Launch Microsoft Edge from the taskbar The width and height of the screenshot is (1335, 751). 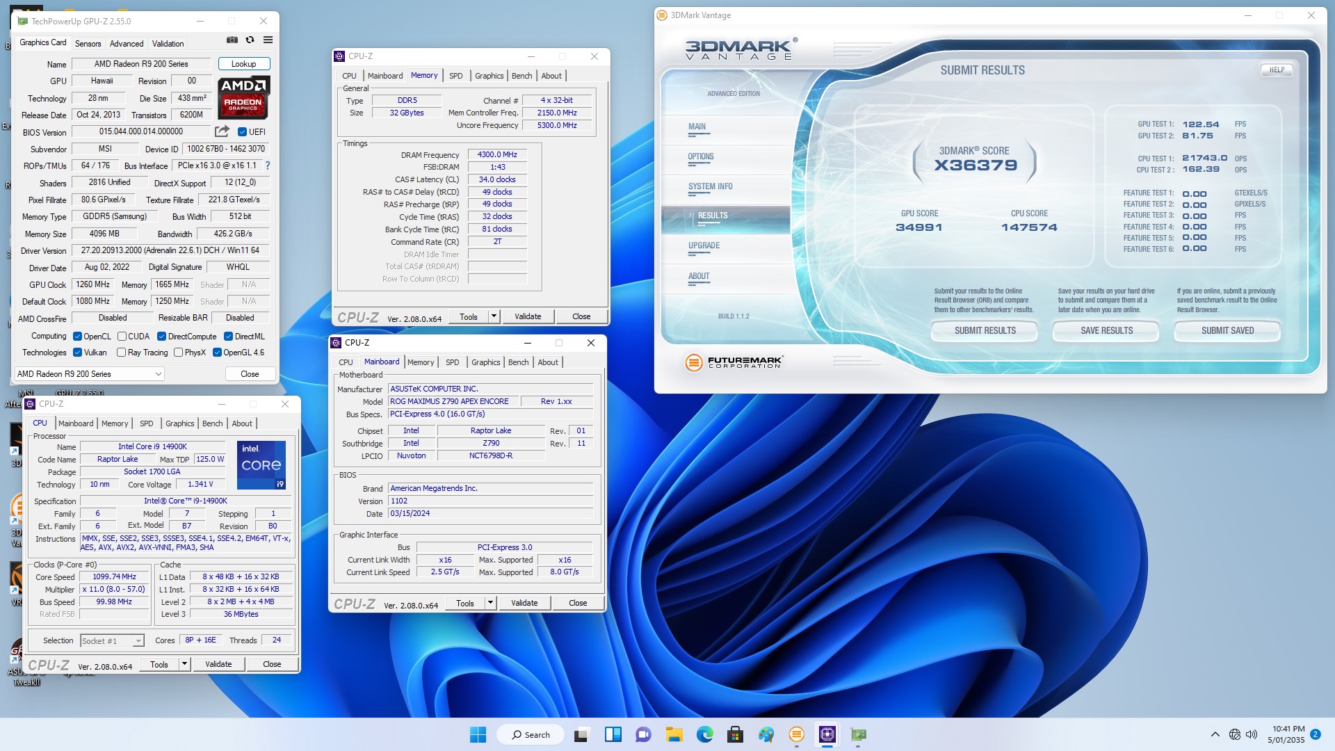click(704, 734)
